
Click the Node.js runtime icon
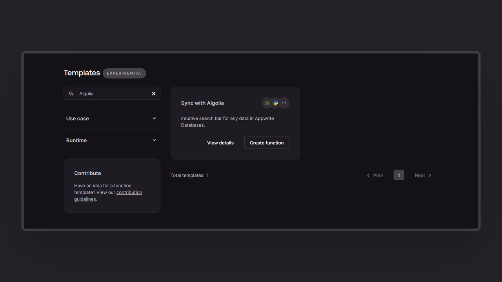(267, 103)
